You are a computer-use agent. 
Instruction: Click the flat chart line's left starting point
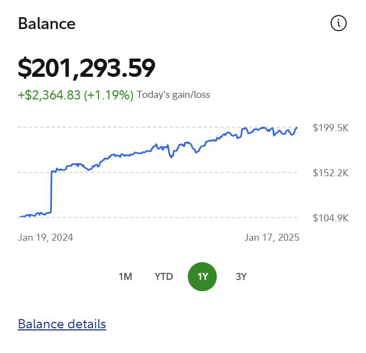tap(20, 217)
